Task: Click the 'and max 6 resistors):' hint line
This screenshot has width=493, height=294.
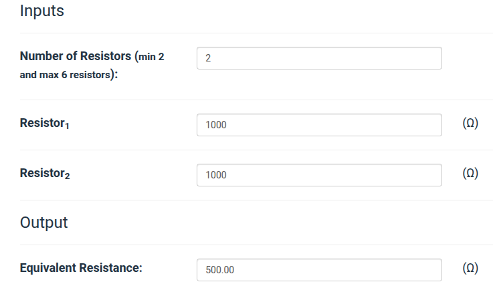Action: [x=68, y=75]
